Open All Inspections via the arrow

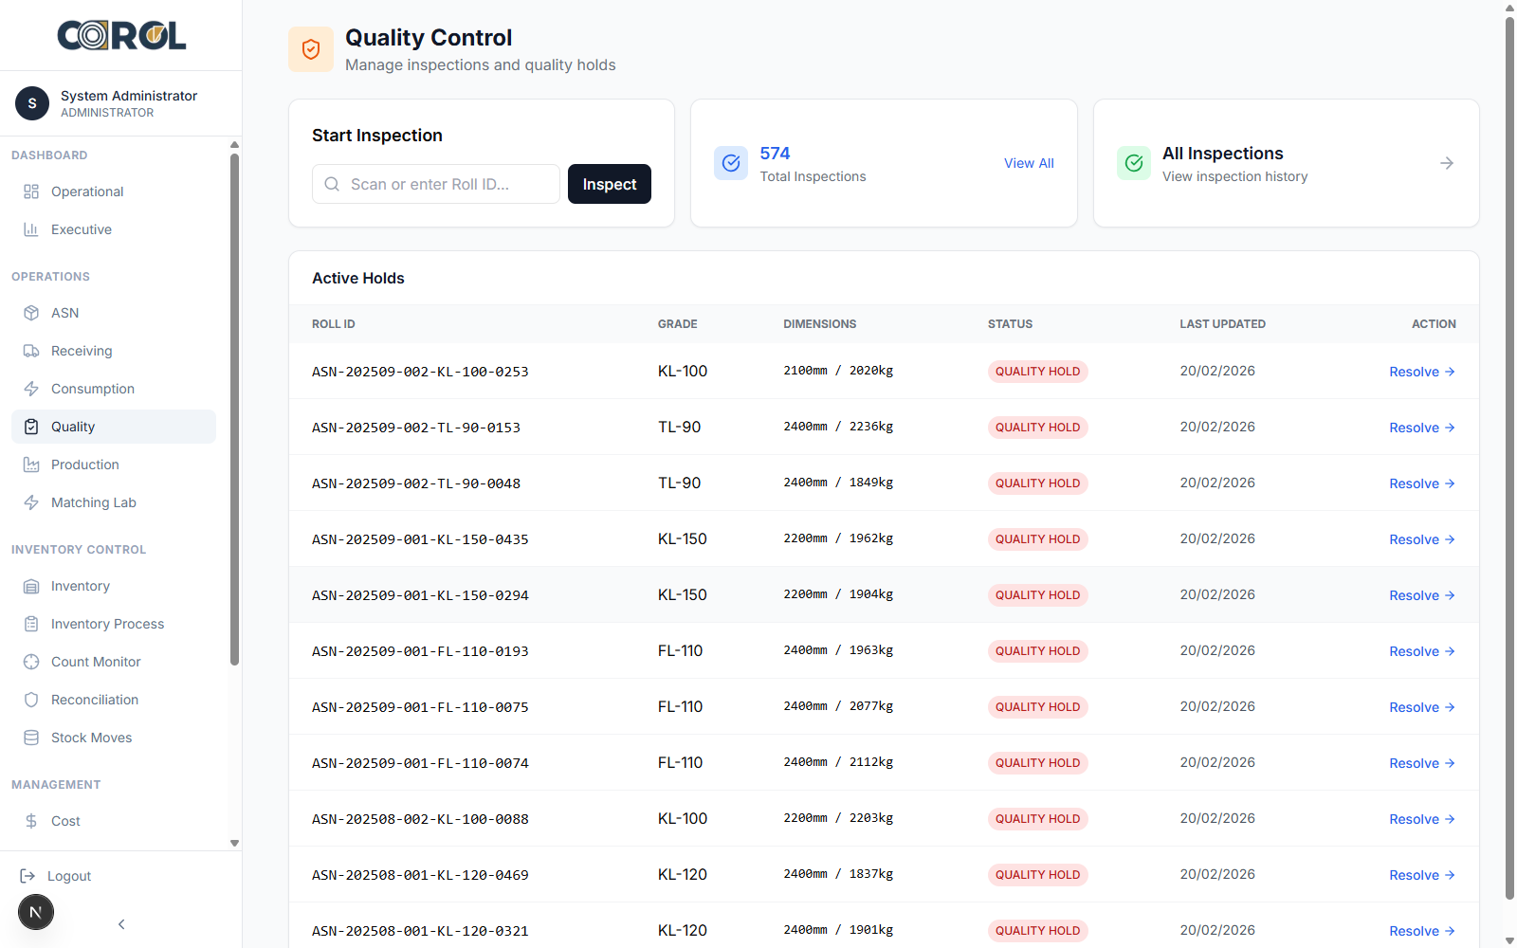pos(1446,163)
